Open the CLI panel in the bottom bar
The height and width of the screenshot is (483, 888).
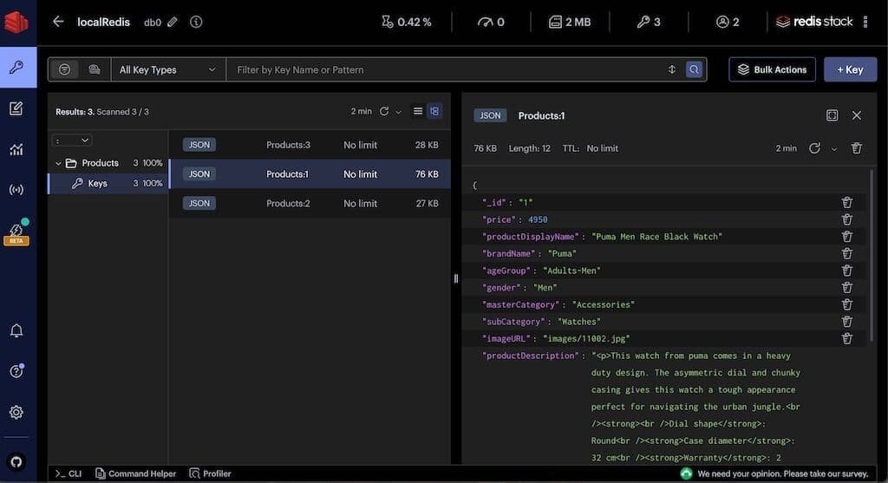coord(69,473)
